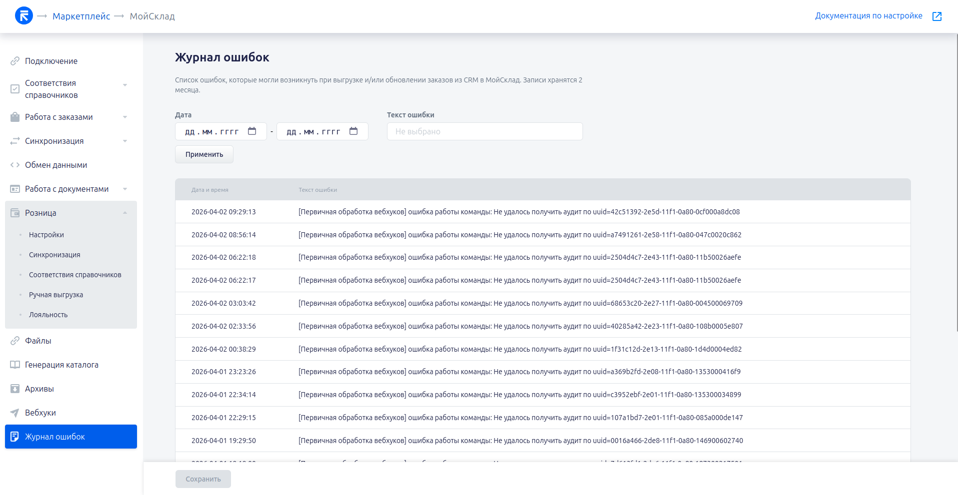
Task: Click the Вебхуки paper plane icon
Action: [15, 413]
